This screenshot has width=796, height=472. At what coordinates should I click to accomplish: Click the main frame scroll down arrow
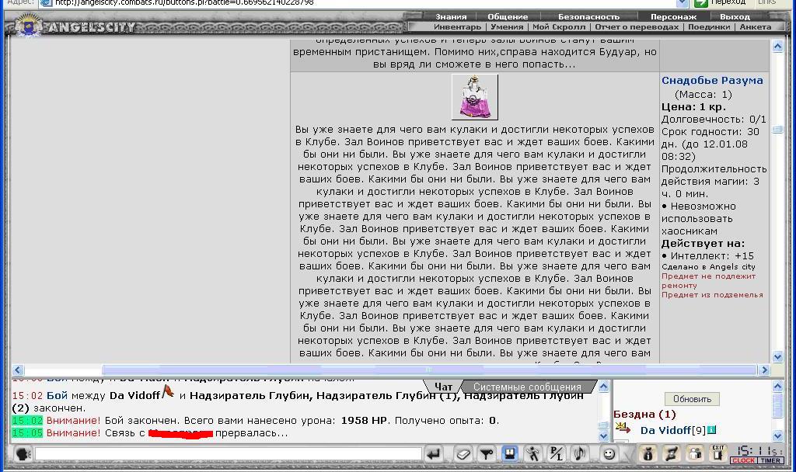click(777, 357)
